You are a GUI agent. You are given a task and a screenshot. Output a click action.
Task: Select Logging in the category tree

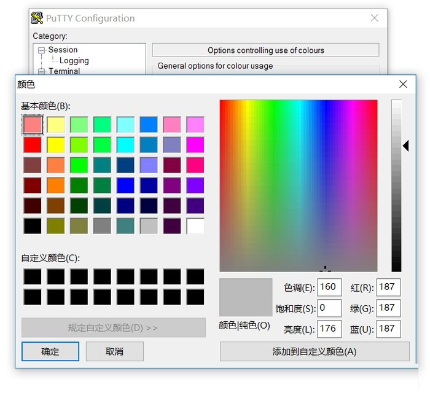click(x=74, y=61)
